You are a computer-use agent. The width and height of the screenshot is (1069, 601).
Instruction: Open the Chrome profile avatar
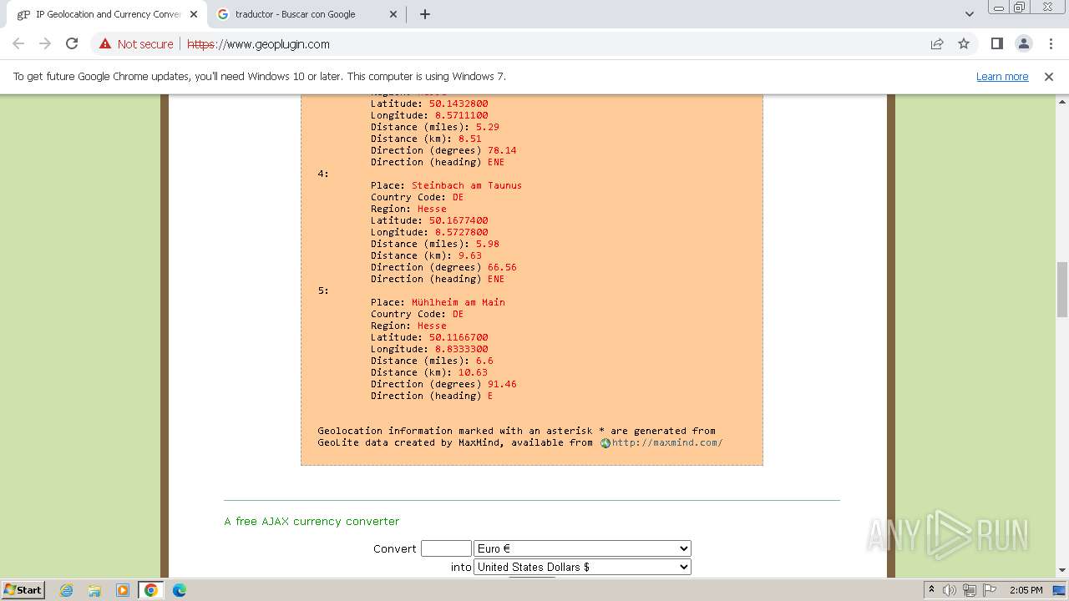click(x=1023, y=44)
